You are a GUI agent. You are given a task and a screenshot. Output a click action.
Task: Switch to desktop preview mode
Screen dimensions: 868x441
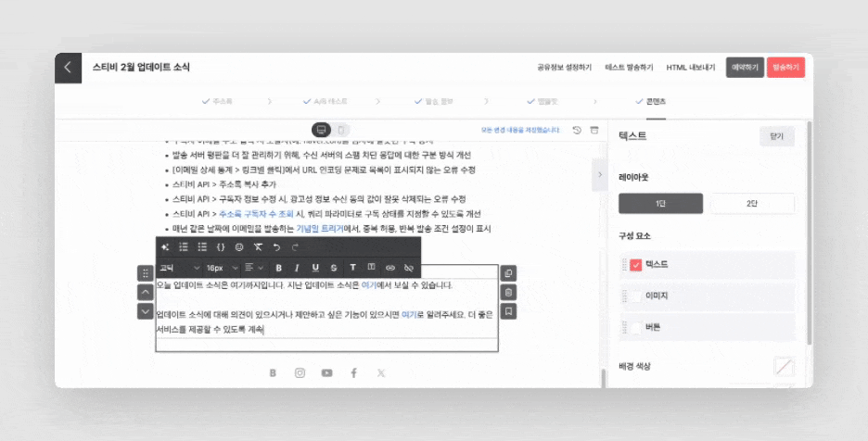tap(321, 130)
